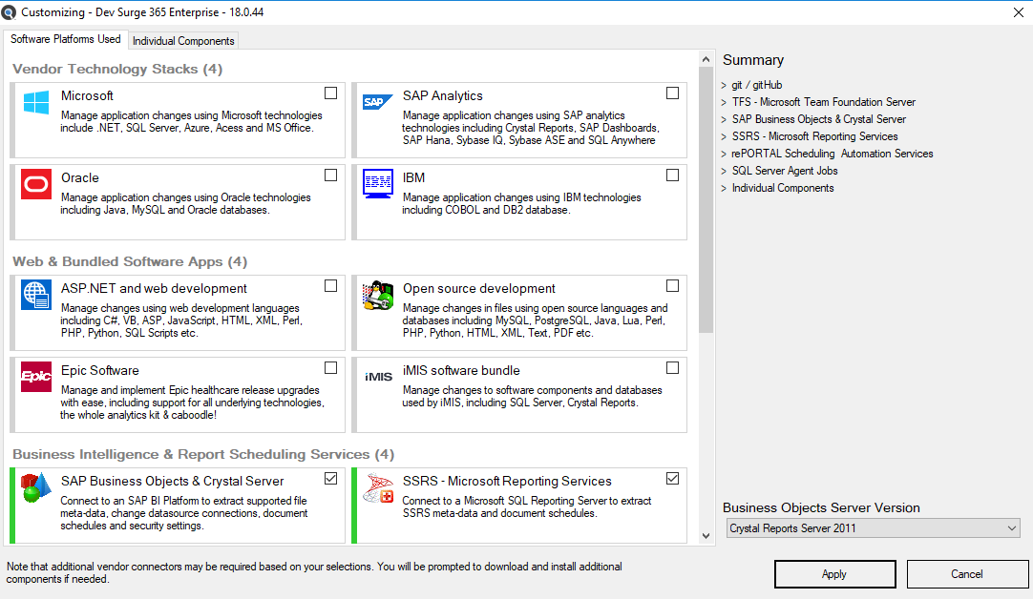
Task: Click the iMIS software bundle title
Action: pyautogui.click(x=461, y=371)
